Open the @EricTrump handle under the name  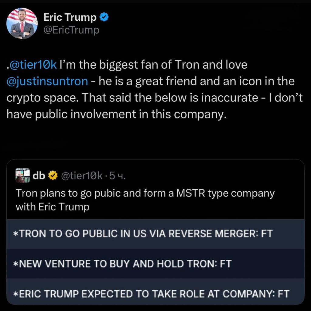coord(71,30)
